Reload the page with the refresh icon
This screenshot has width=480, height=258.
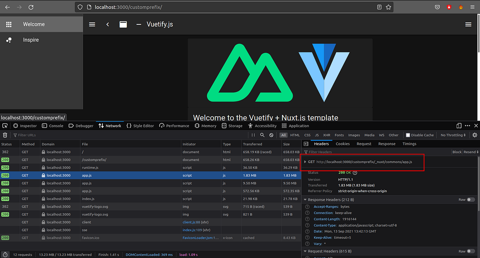(31, 7)
